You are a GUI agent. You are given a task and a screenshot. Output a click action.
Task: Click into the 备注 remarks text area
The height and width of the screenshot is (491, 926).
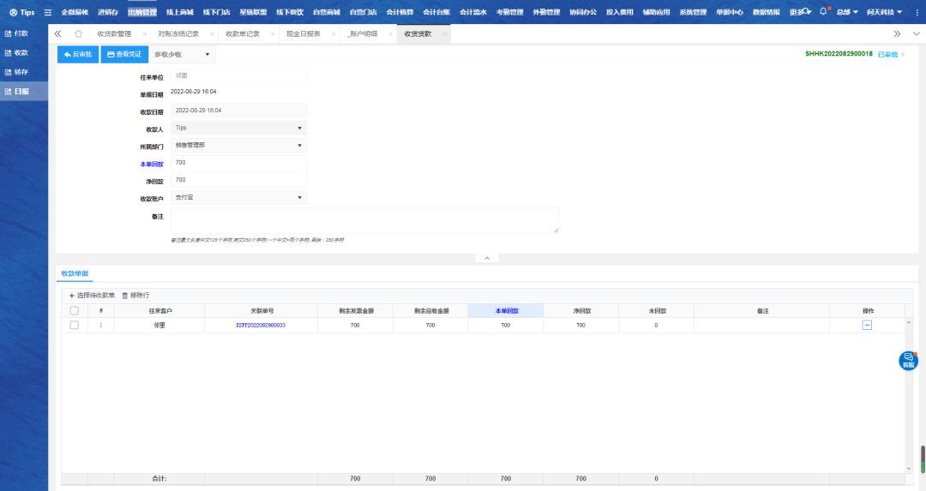364,219
